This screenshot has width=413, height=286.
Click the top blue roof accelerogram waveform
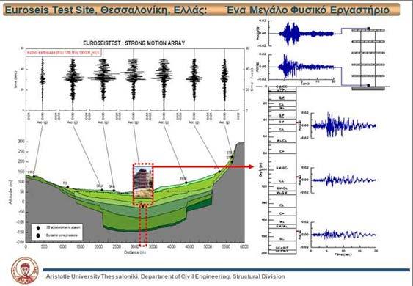point(306,34)
